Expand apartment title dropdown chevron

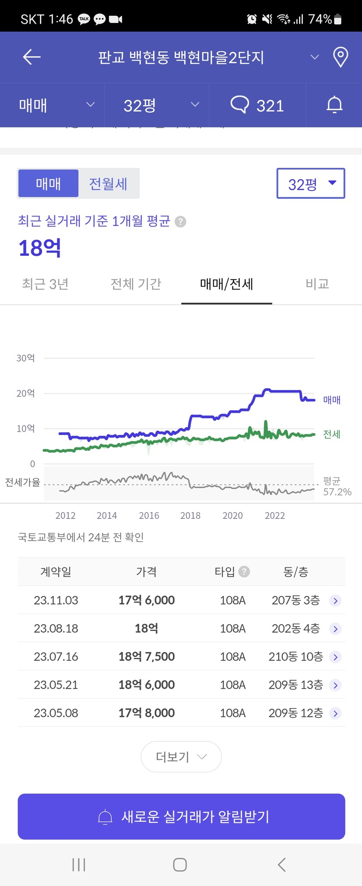314,57
